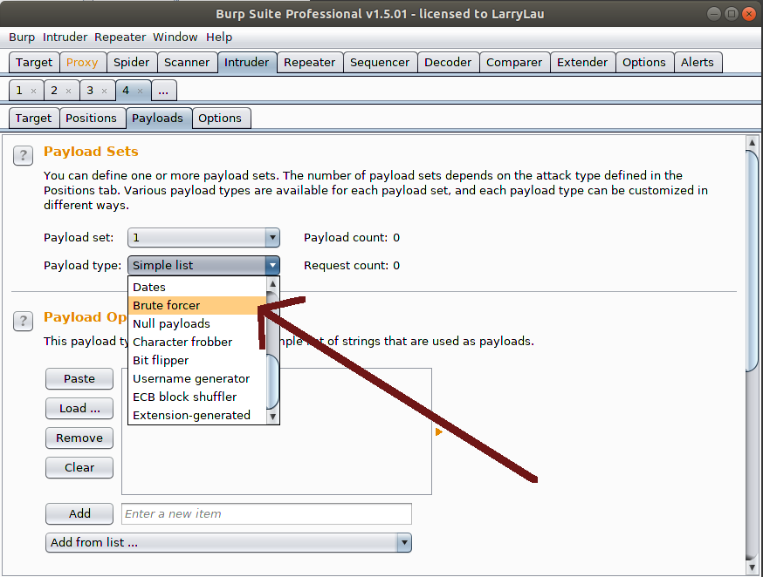
Task: Open the Burp menu
Action: (x=22, y=37)
